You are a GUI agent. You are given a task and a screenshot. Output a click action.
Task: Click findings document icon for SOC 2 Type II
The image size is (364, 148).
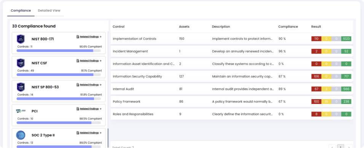(x=78, y=133)
